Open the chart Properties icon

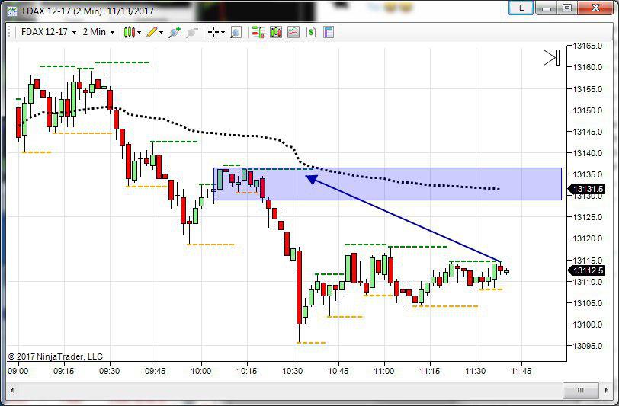(x=329, y=32)
